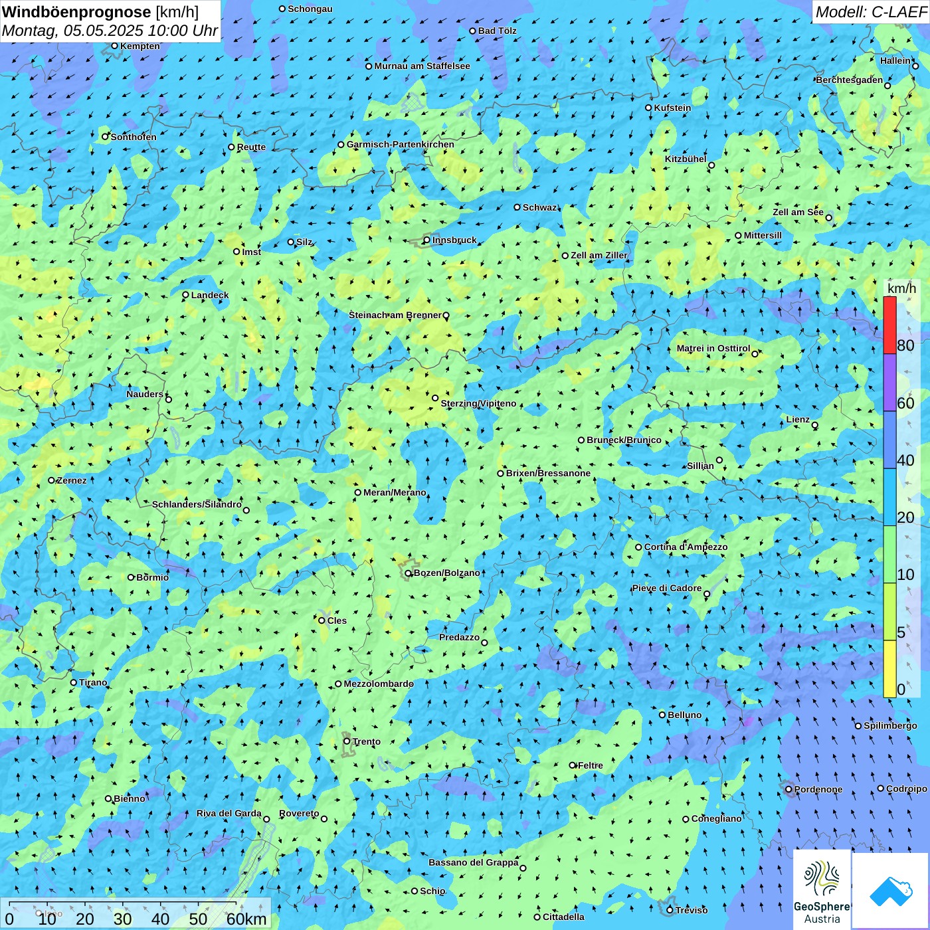This screenshot has height=930, width=930.
Task: Select the Steinach am Brenner label
Action: coord(395,315)
